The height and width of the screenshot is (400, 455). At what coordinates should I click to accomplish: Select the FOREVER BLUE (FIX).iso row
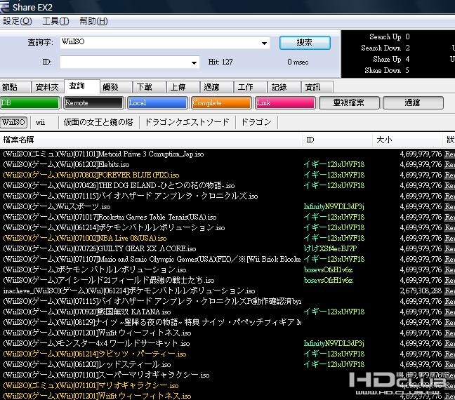tap(227, 175)
